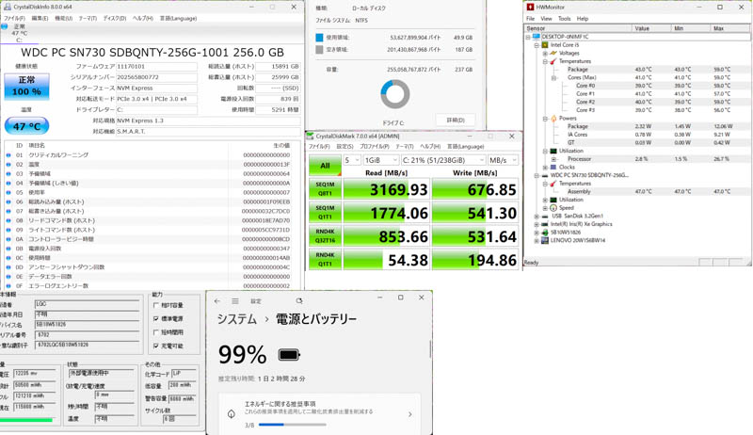Screen dimensions: 753x435
Task: Open ファイル(F) menu in CrystalDiskInfo
Action: [x=14, y=18]
